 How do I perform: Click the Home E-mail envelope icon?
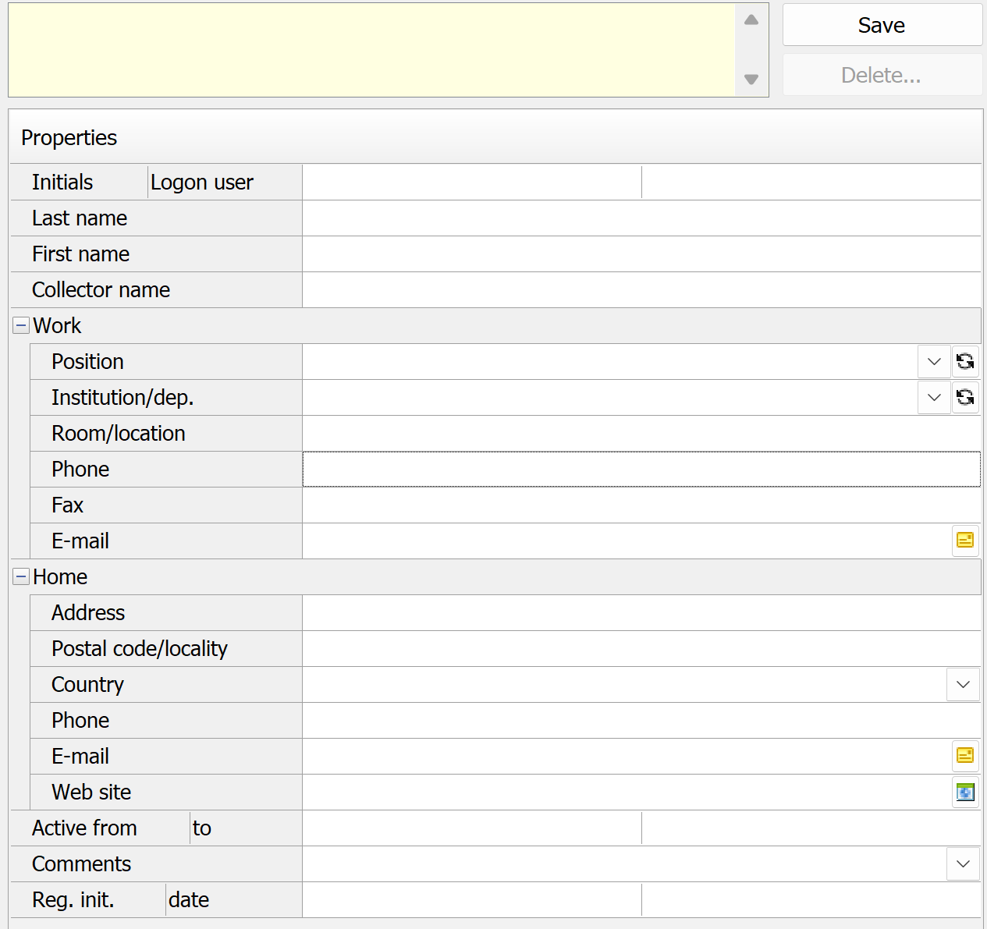[x=965, y=756]
